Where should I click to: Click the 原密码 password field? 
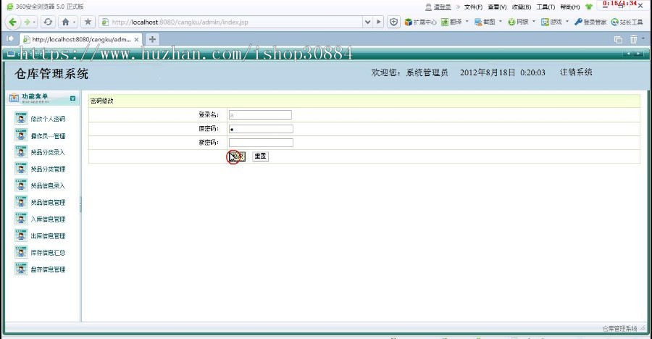261,129
